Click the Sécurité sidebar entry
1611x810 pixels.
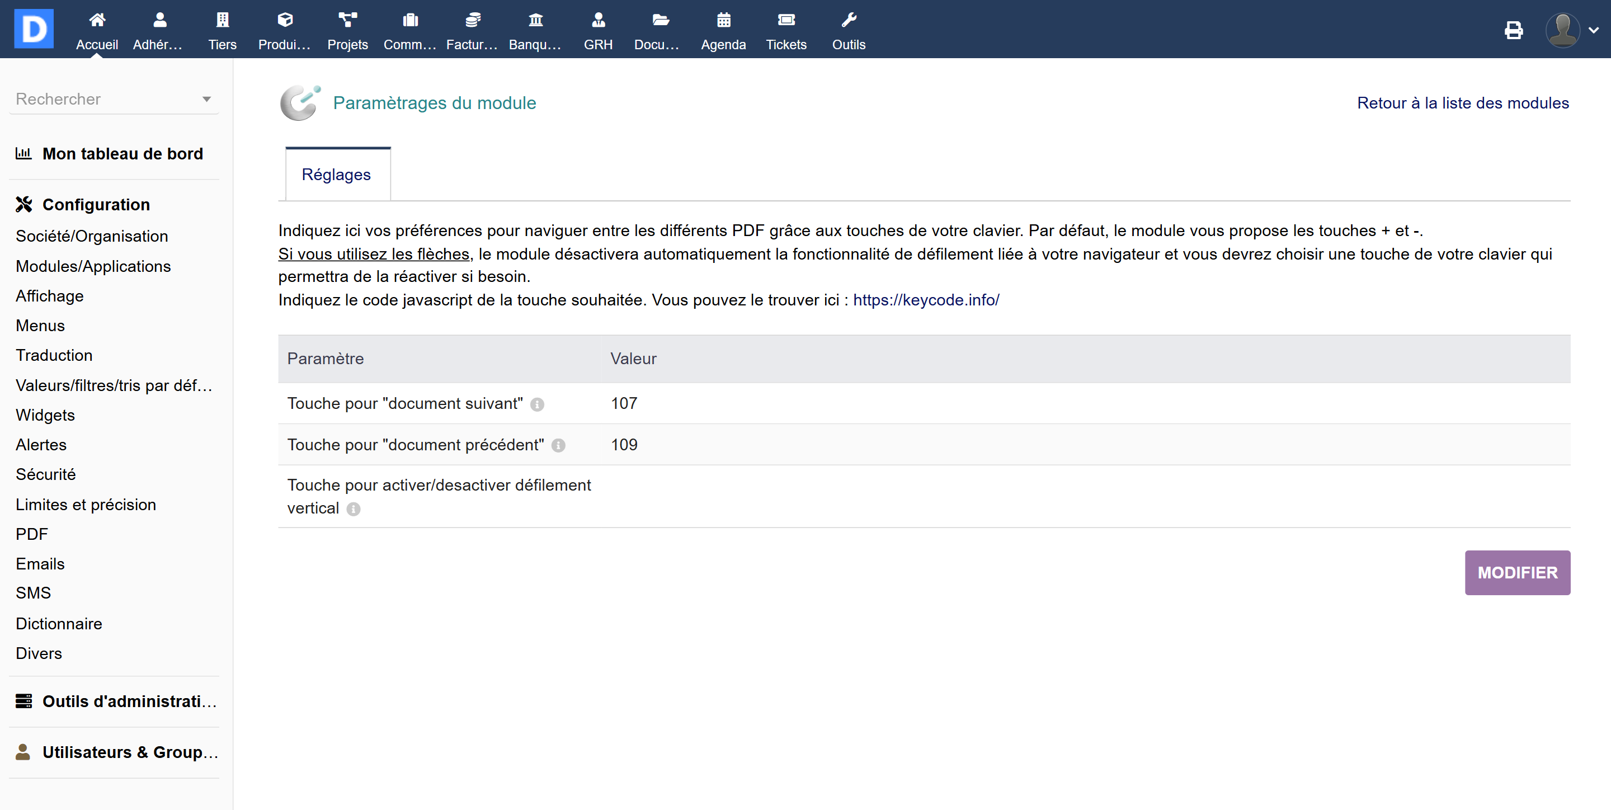[46, 474]
